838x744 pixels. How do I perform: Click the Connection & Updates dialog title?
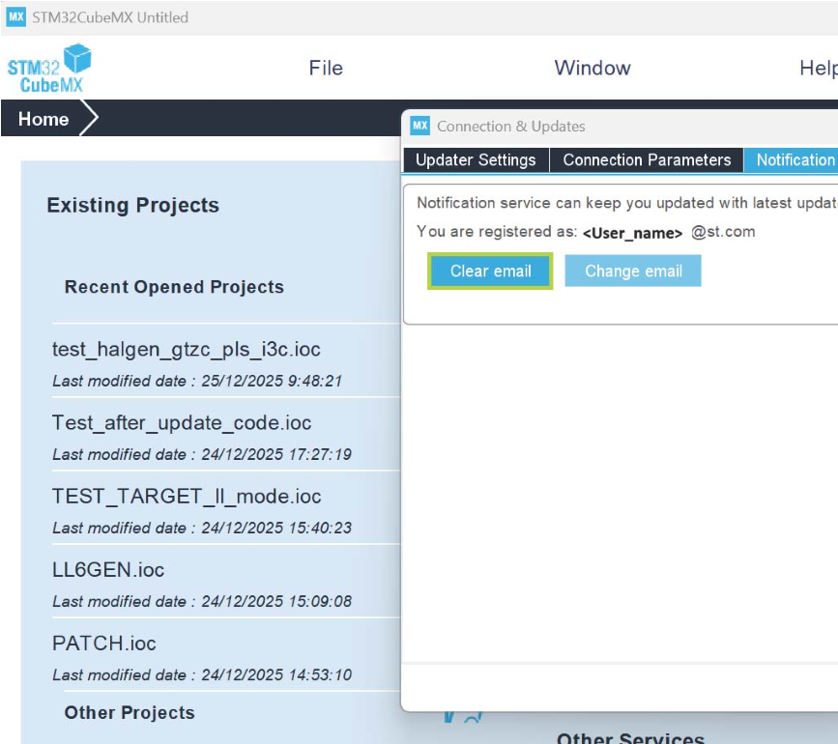click(x=511, y=127)
